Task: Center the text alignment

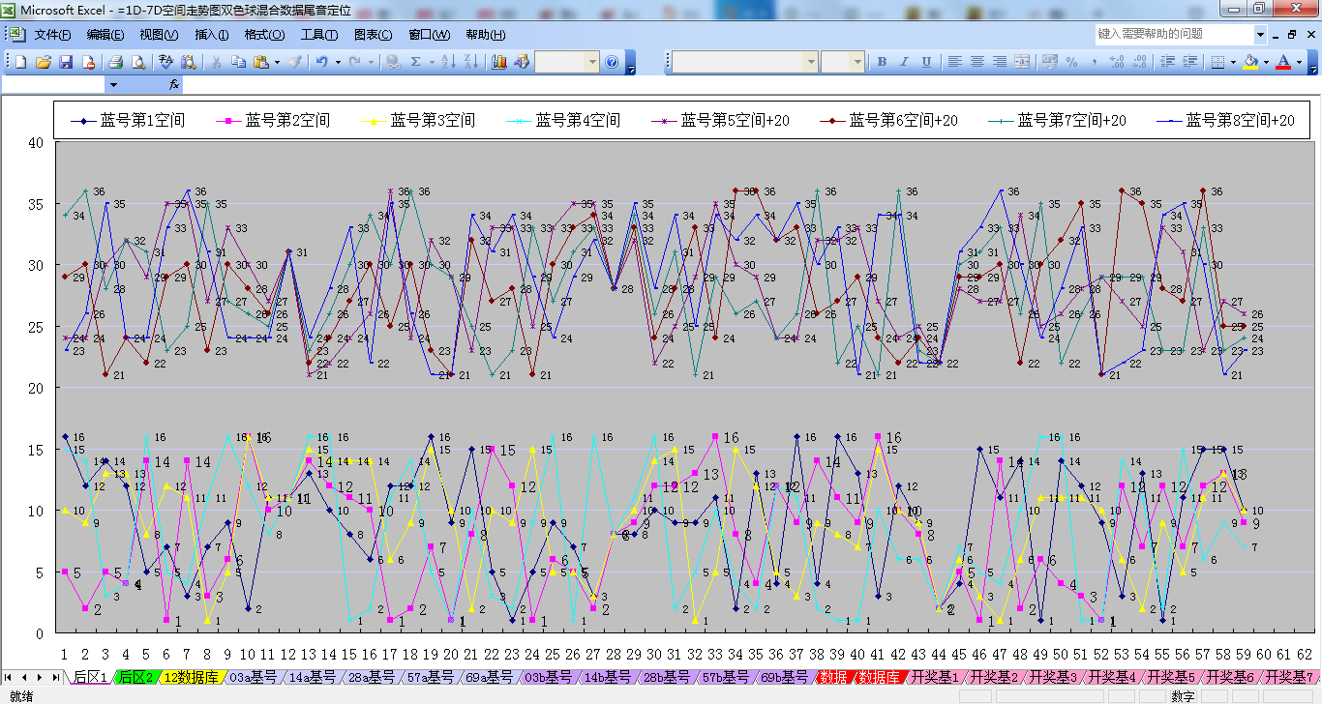Action: click(977, 62)
